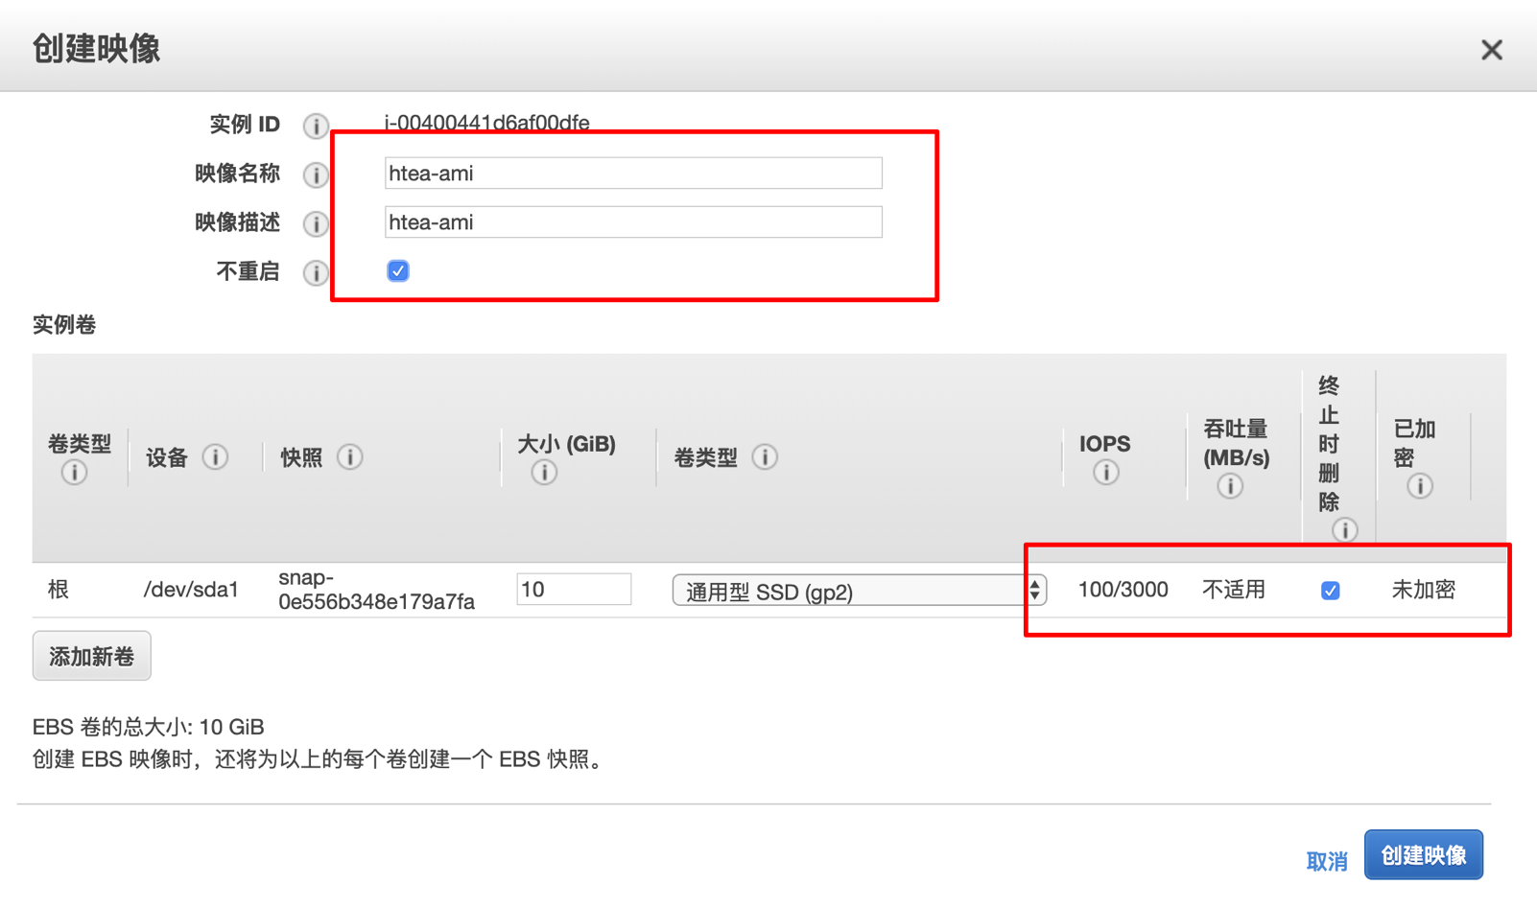Click info icon under 吞吐量 (MB/s) header
The height and width of the screenshot is (908, 1537).
[x=1230, y=486]
